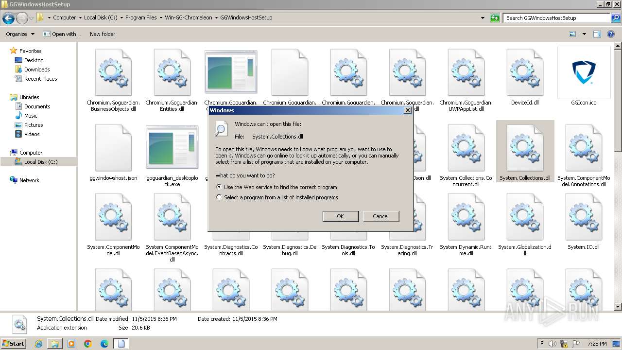Click OK in the Windows dialog
The width and height of the screenshot is (622, 350).
[341, 216]
